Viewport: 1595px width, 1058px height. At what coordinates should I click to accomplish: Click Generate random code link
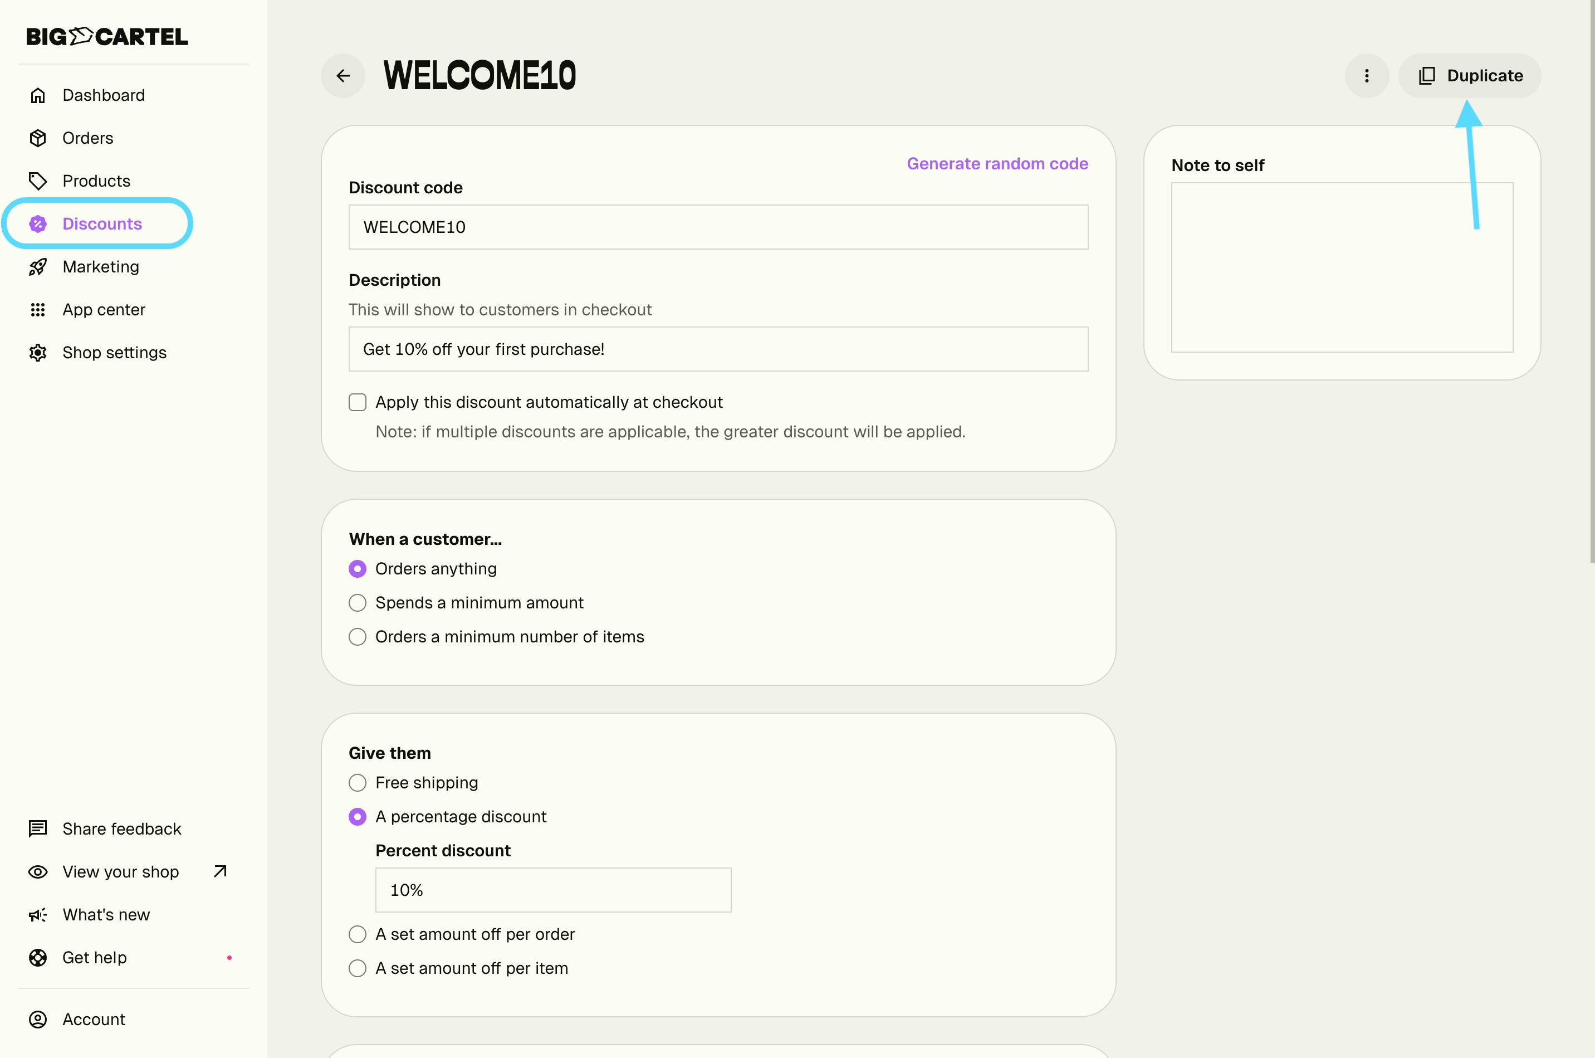(x=997, y=164)
